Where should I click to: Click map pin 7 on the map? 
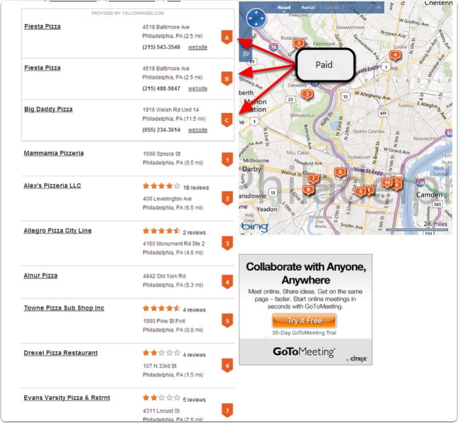(x=314, y=179)
